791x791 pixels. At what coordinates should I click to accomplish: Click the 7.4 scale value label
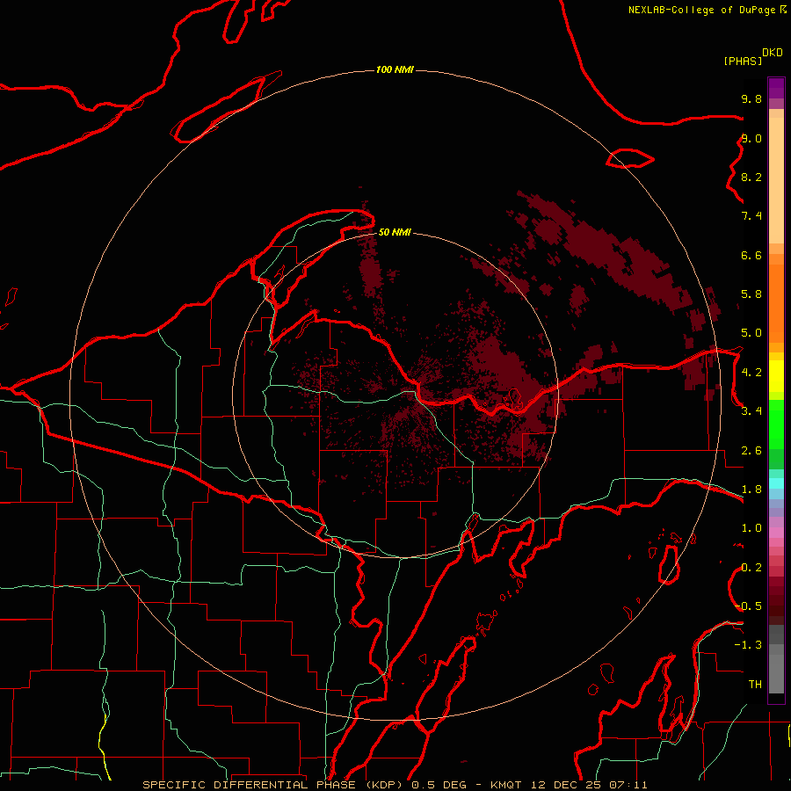(x=751, y=216)
